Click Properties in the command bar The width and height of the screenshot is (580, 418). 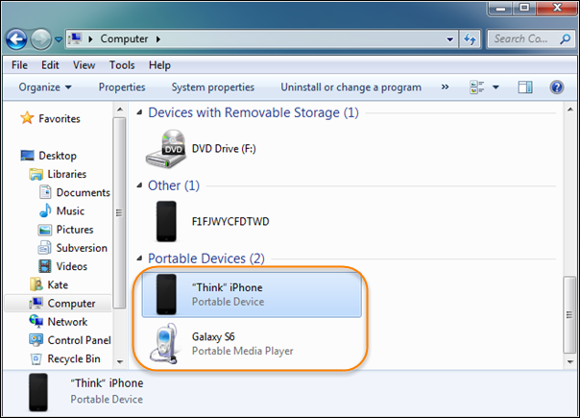tap(122, 87)
